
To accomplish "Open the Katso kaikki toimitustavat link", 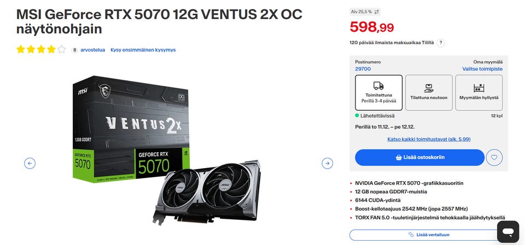I will click(429, 139).
